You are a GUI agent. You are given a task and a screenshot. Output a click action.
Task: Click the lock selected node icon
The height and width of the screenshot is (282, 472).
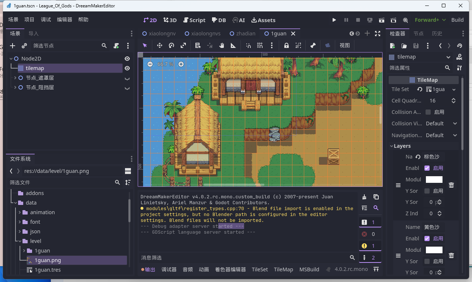pos(286,45)
